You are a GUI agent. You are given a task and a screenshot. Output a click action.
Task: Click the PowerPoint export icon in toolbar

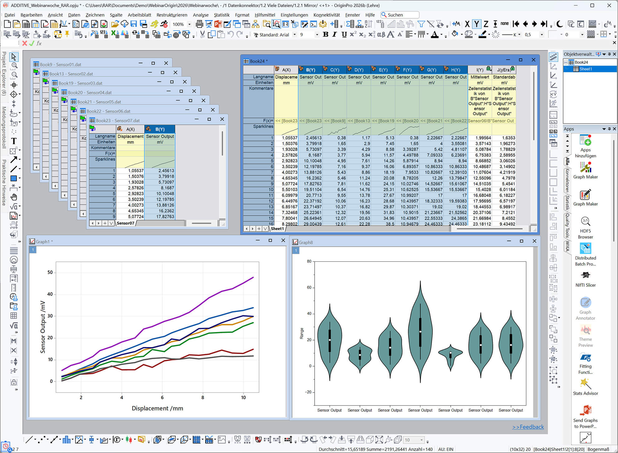coord(218,24)
